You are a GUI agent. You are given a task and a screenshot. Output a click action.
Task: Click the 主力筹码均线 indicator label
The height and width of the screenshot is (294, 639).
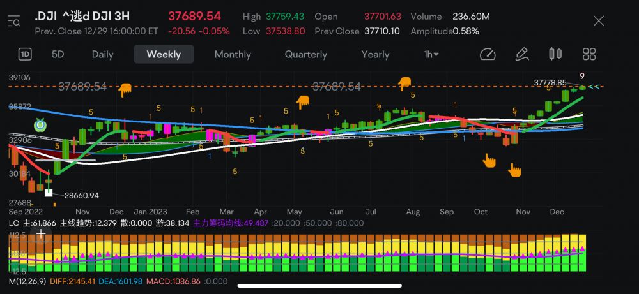pos(231,223)
